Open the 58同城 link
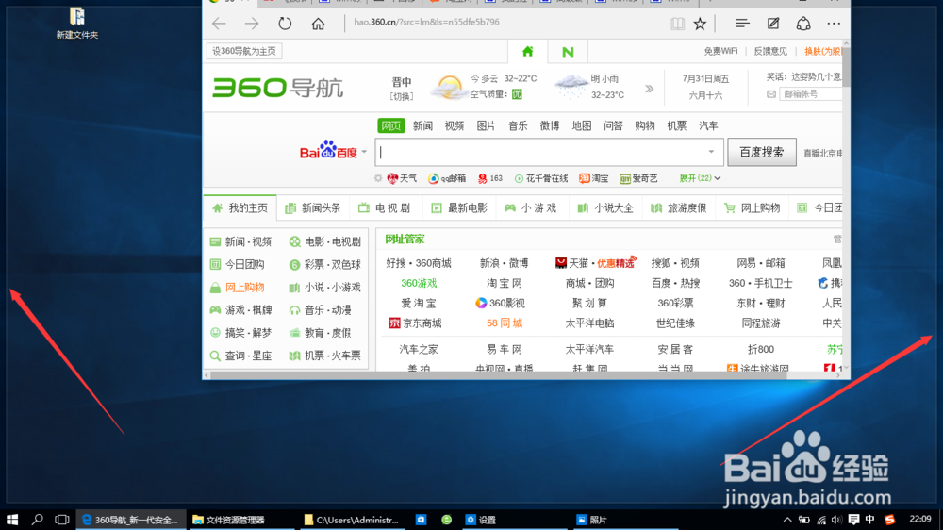Image resolution: width=943 pixels, height=530 pixels. point(504,323)
